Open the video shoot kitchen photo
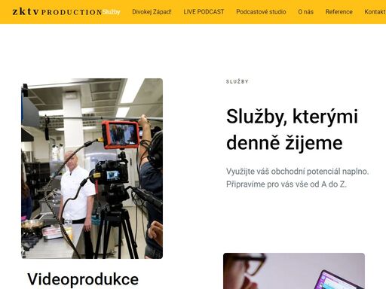The width and height of the screenshot is (386, 289). tap(92, 169)
